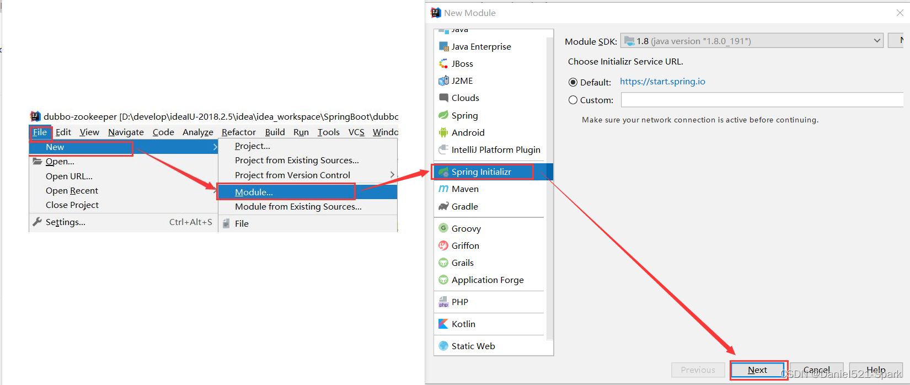Viewport: 910px width, 385px height.
Task: Click the Previous button
Action: pos(698,370)
